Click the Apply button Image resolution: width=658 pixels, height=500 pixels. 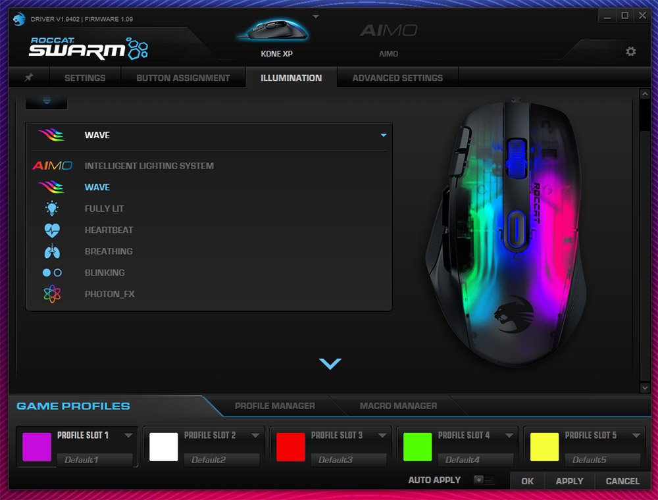[x=569, y=481]
